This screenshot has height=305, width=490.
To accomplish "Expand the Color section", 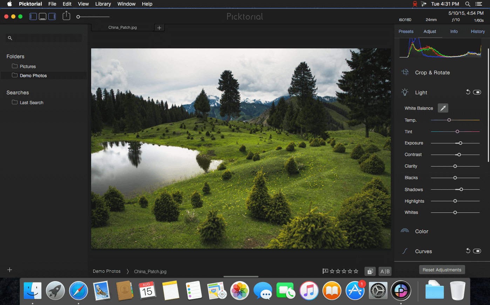I will click(422, 231).
